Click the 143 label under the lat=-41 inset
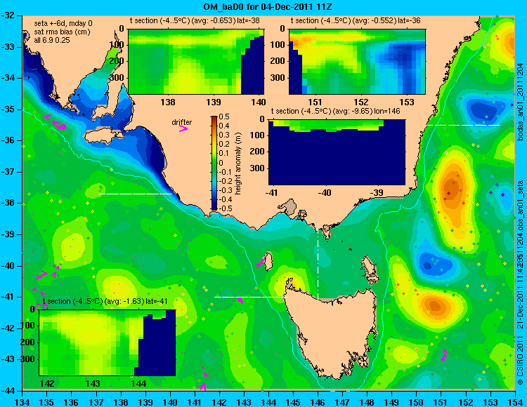 click(93, 383)
